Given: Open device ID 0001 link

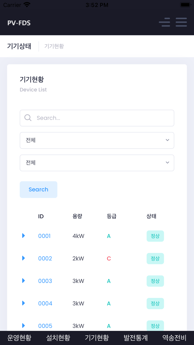Looking at the screenshot, I should coord(44,236).
